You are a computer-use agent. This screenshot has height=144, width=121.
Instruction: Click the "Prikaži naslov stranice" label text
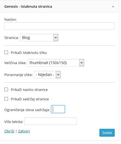[x=29, y=90]
